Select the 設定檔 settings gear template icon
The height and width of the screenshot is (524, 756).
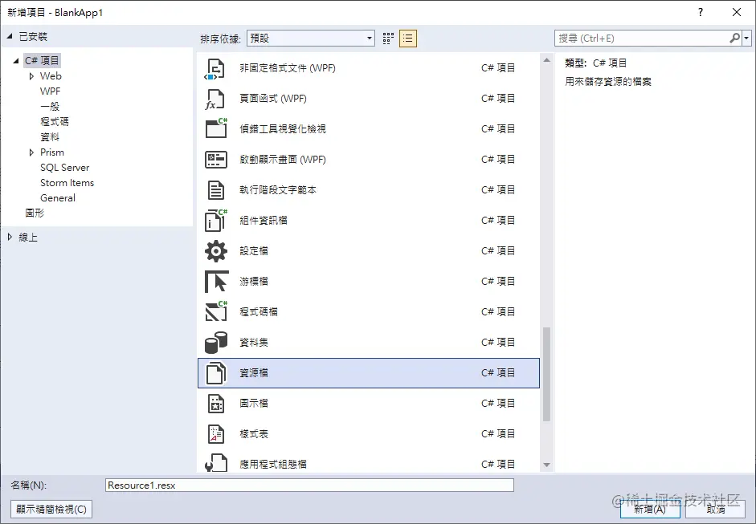215,250
